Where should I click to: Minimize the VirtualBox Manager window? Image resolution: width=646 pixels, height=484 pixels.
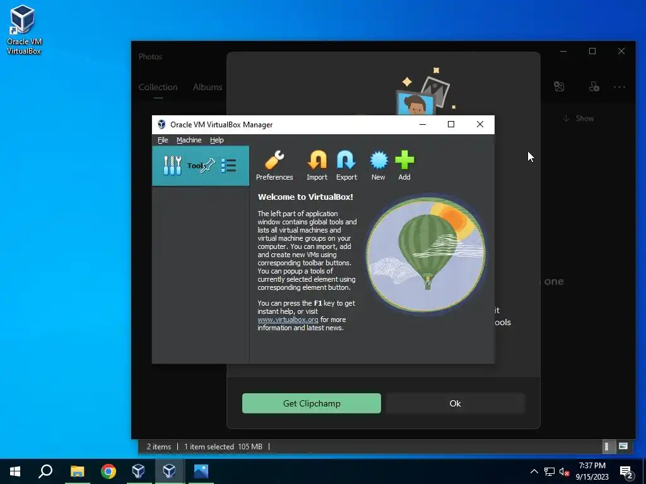[x=422, y=124]
